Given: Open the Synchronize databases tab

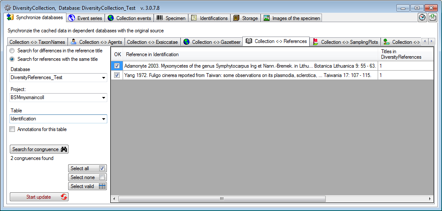Looking at the screenshot, I should point(35,17).
